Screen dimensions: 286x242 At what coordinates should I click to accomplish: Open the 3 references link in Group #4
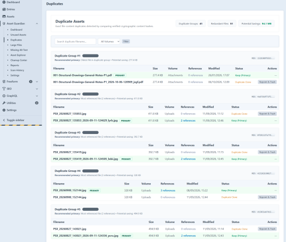coord(168,191)
